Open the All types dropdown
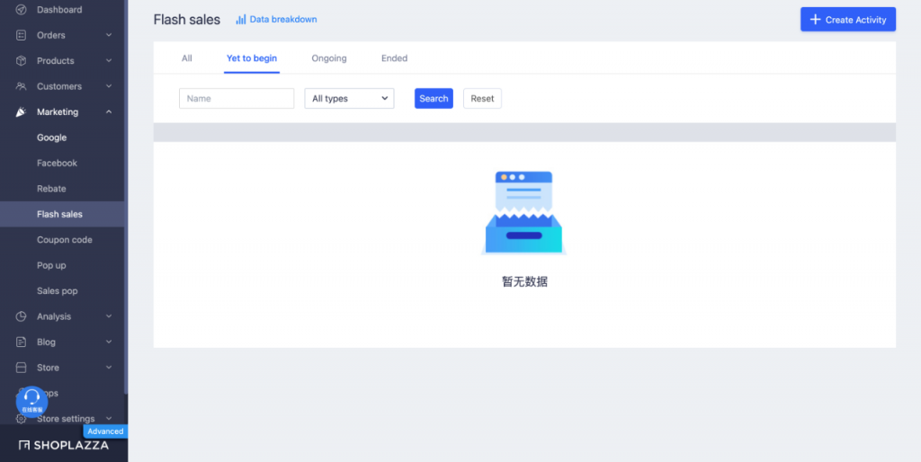Screen dimensions: 921x462 pos(349,99)
